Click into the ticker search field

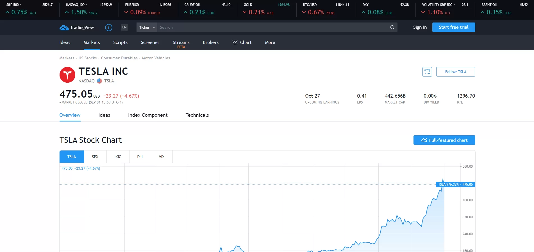272,27
